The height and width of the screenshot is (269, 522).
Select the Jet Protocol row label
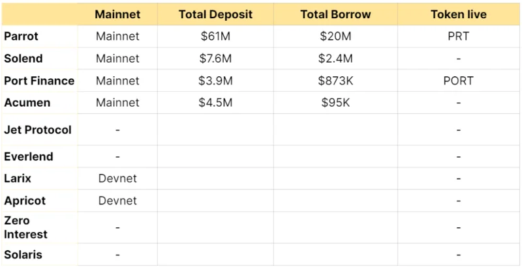[x=38, y=130]
